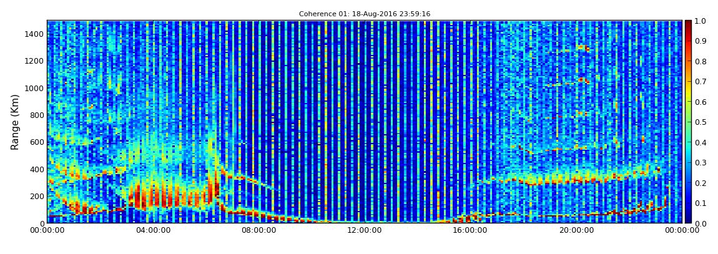Click the colorbar 0.9 label
This screenshot has width=718, height=254.
pos(702,41)
